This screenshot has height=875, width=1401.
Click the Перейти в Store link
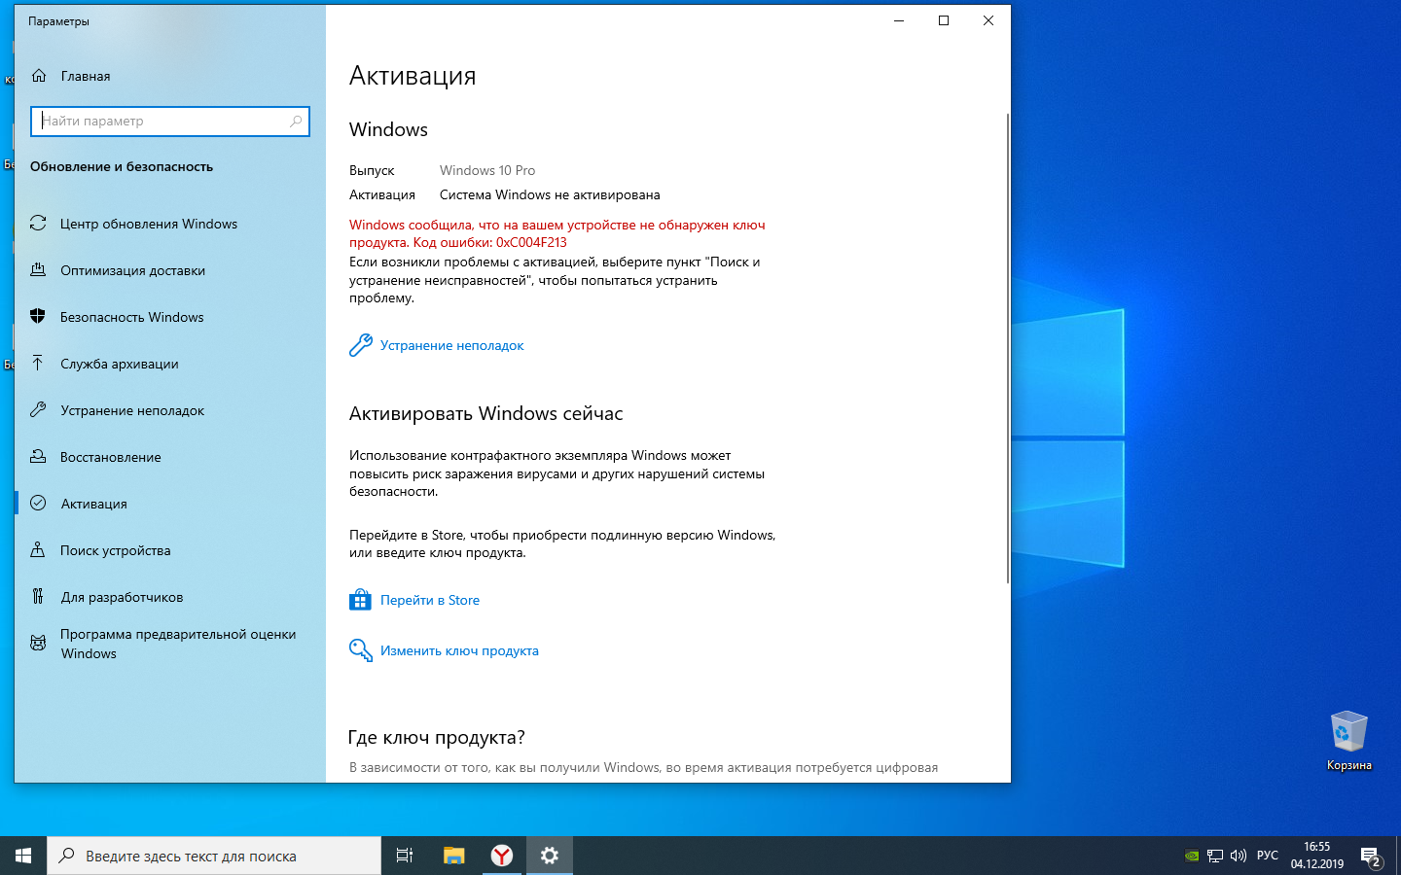coord(430,600)
